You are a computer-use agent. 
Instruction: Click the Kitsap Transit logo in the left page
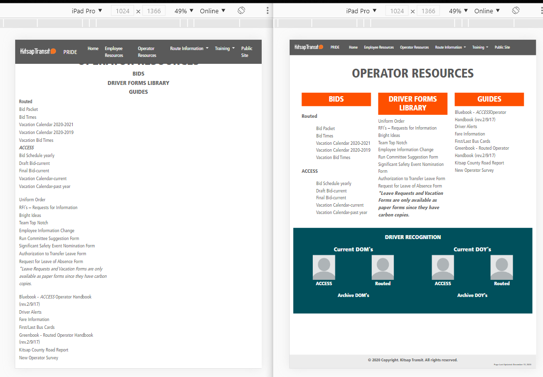38,52
